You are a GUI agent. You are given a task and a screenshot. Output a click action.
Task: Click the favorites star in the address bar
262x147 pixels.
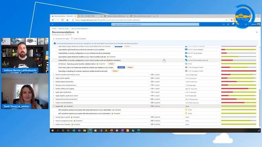[x=226, y=20]
